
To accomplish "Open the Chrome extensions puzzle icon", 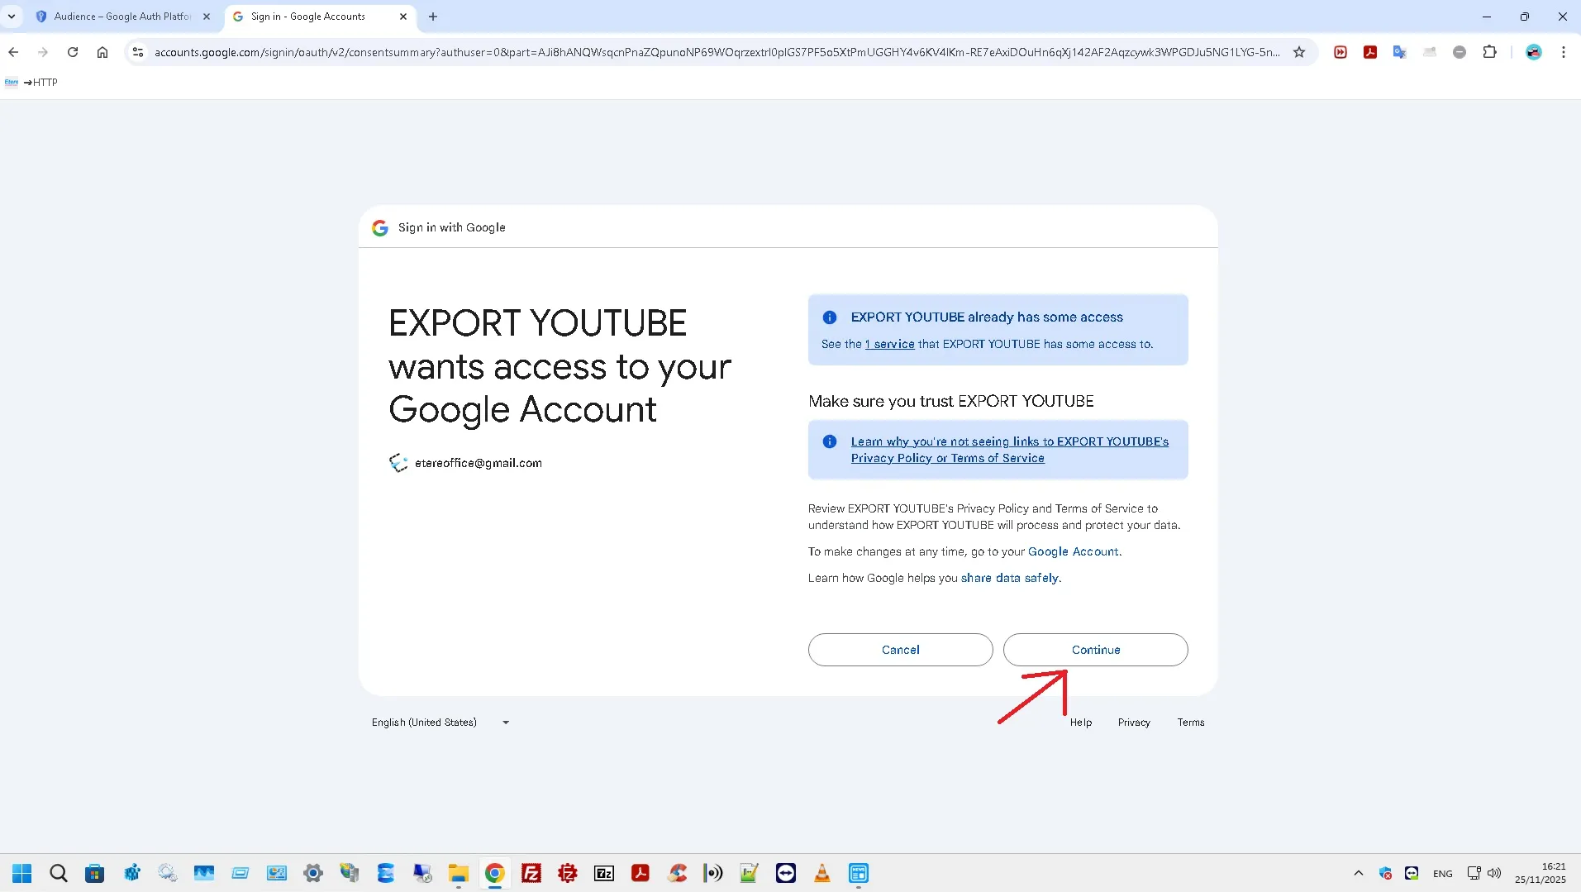I will (x=1489, y=52).
